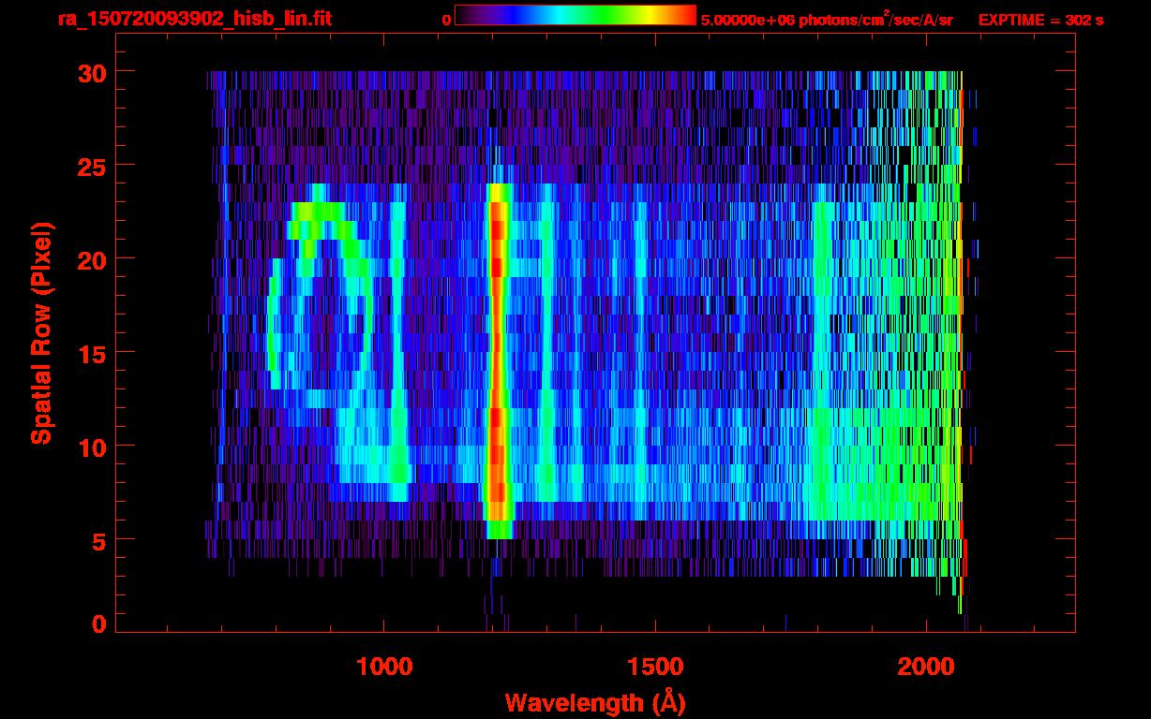1151x719 pixels.
Task: Click the EXPTIME = 302 s text
Action: 1040,20
